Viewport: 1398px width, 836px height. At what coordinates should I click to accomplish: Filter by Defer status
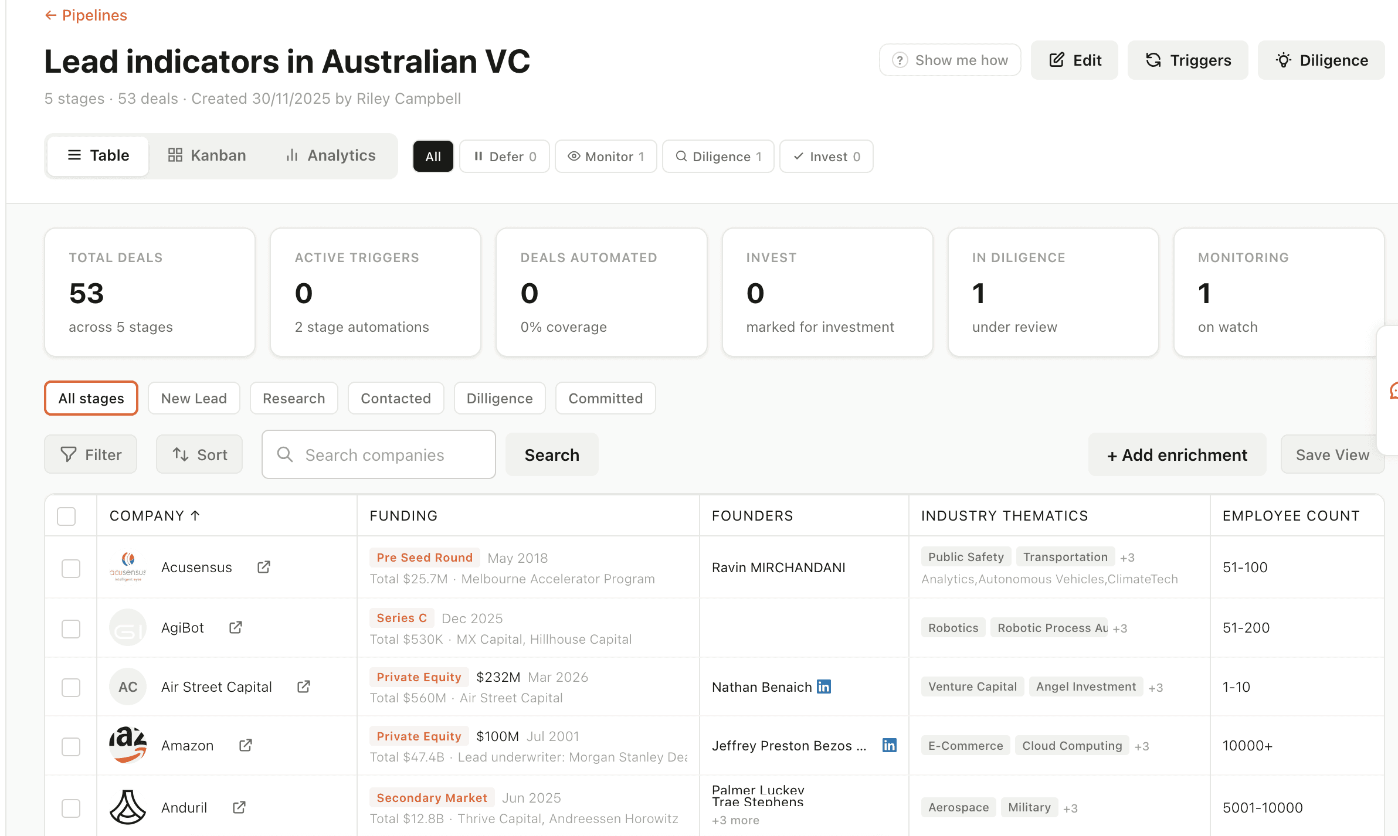504,157
